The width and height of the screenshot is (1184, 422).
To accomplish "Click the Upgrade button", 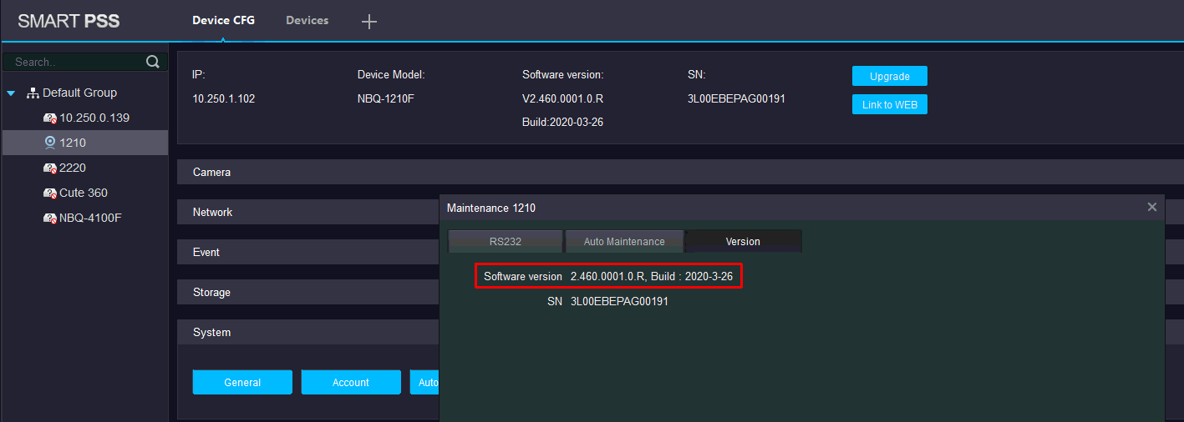I will (890, 76).
